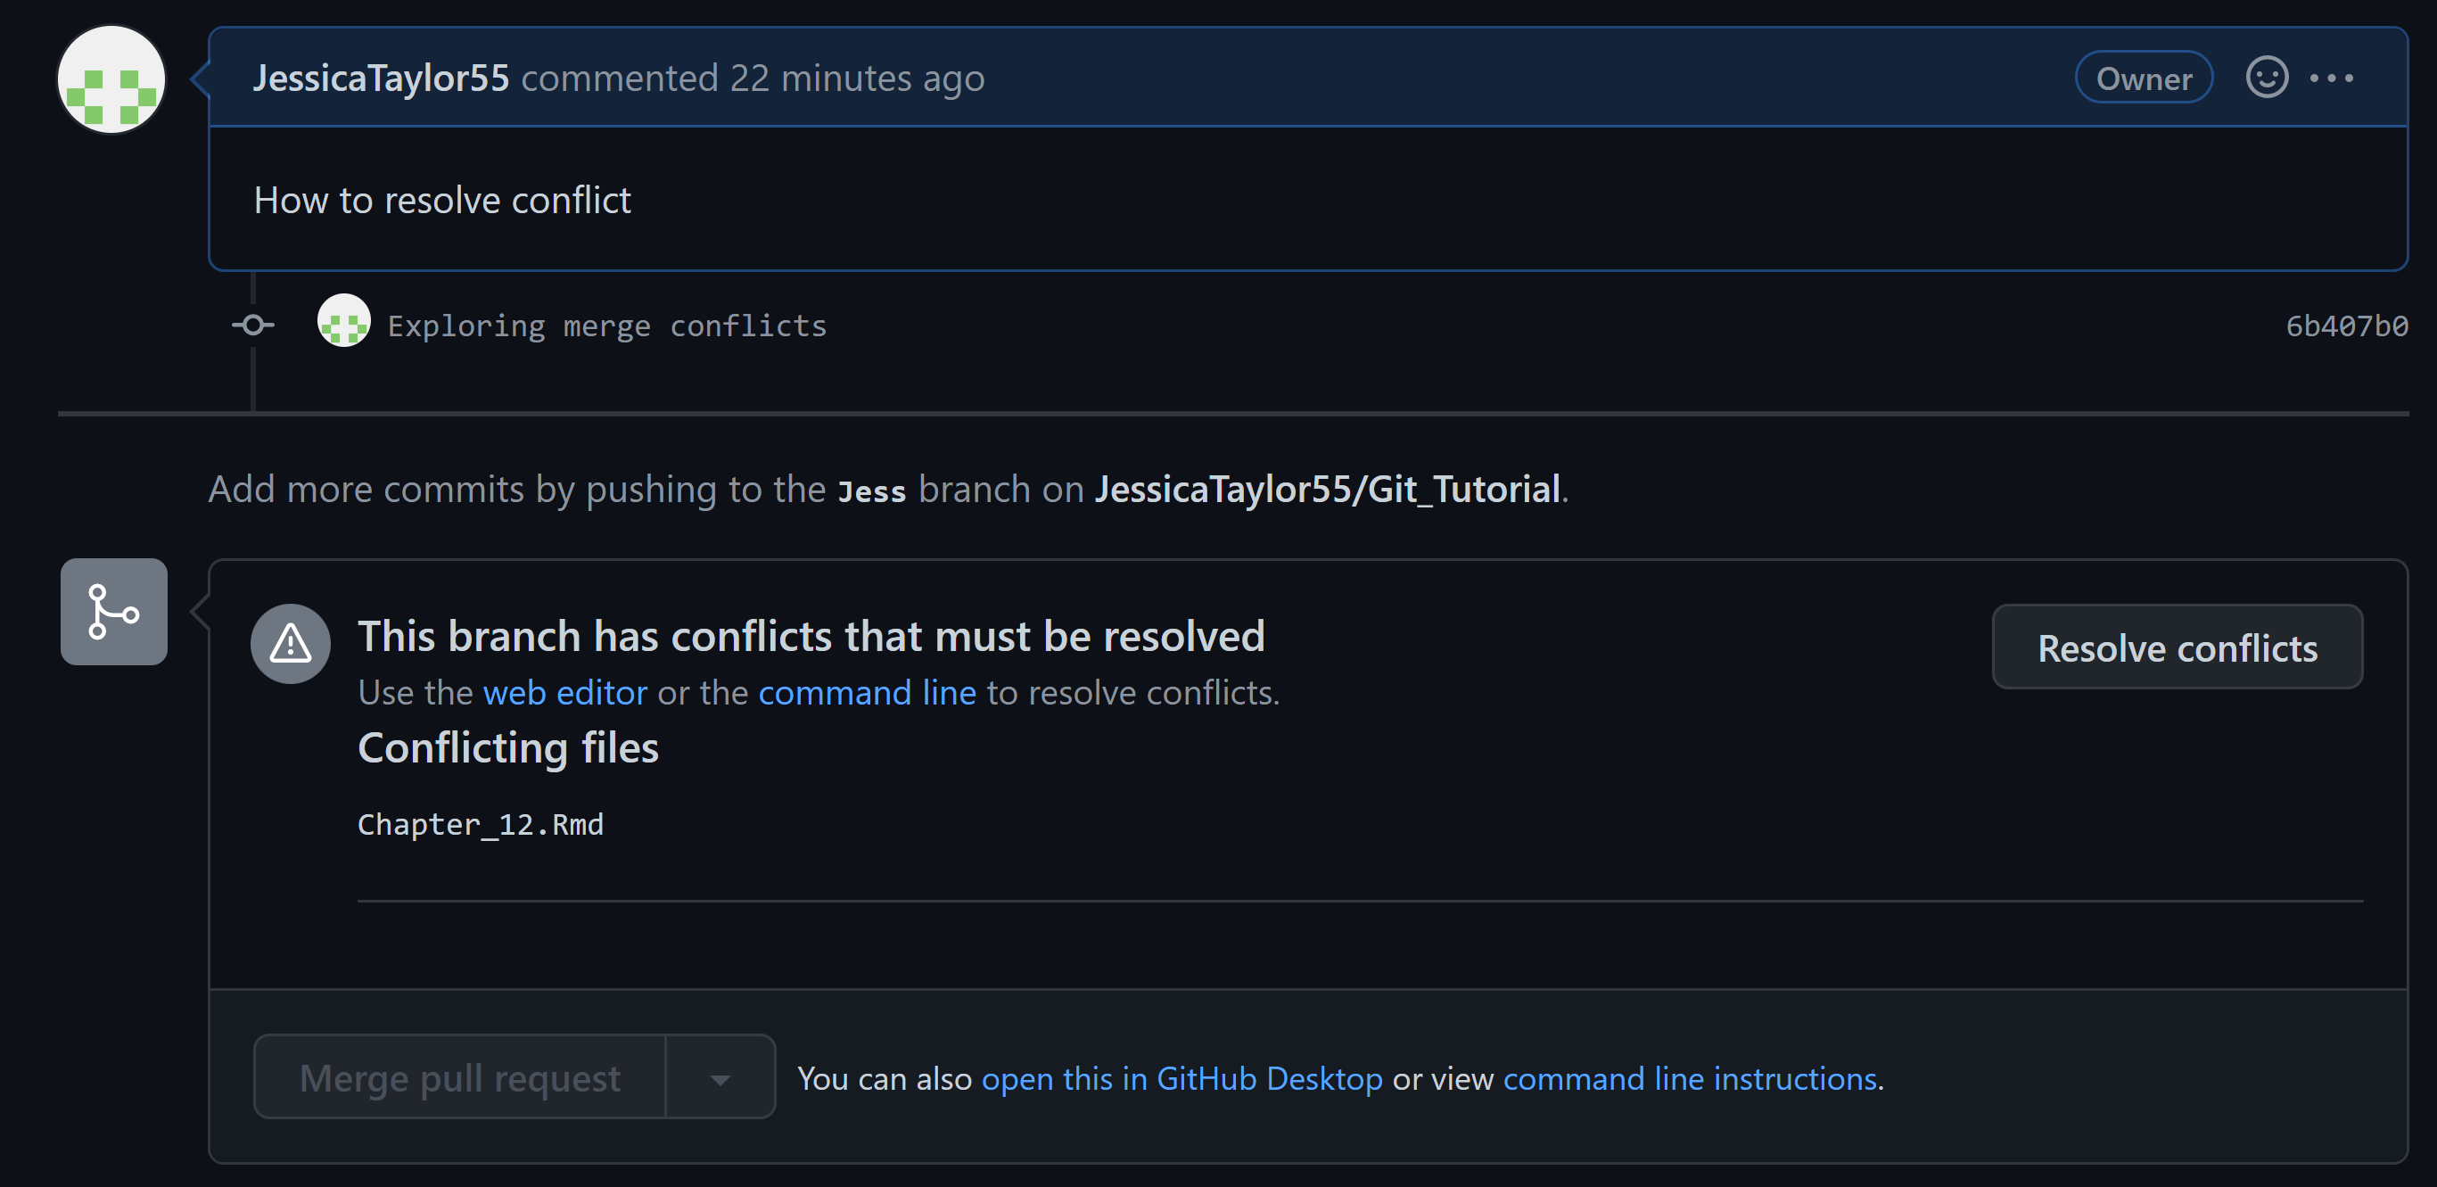Open the JessicaTaylor55/Git_Tutorial repository link
This screenshot has width=2437, height=1187.
(1328, 490)
